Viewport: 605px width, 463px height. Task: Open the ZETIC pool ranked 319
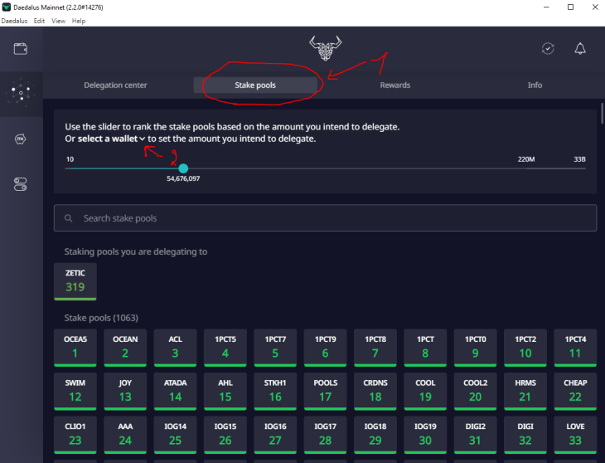tap(75, 281)
